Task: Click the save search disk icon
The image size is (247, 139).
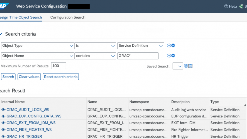Action: click(x=186, y=66)
